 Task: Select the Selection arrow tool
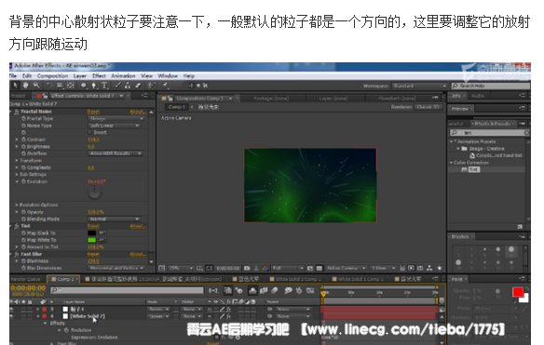click(15, 85)
